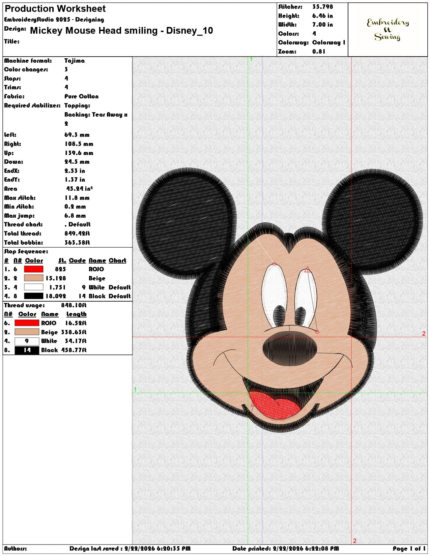The height and width of the screenshot is (556, 430).
Task: Click the 'Page 1 of 1' footer text
Action: (409, 549)
